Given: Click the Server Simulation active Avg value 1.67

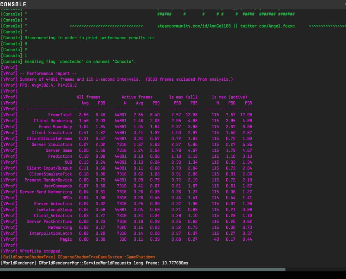Looking at the screenshot, I should pyautogui.click(x=138, y=145).
